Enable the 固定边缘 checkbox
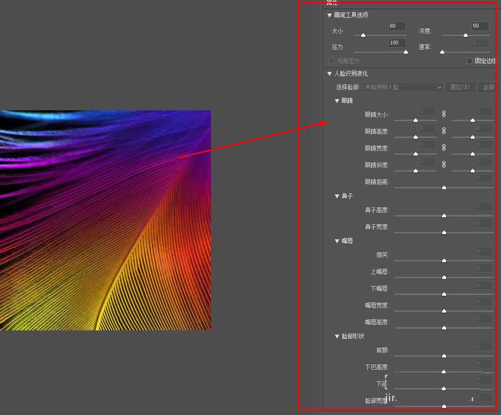 pyautogui.click(x=469, y=61)
